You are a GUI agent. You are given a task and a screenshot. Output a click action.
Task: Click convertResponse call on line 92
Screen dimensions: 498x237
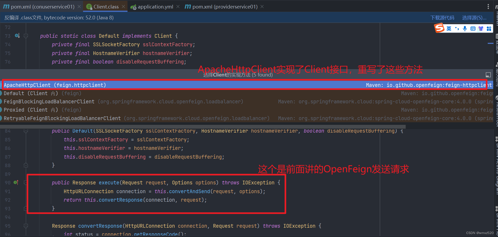(121, 200)
